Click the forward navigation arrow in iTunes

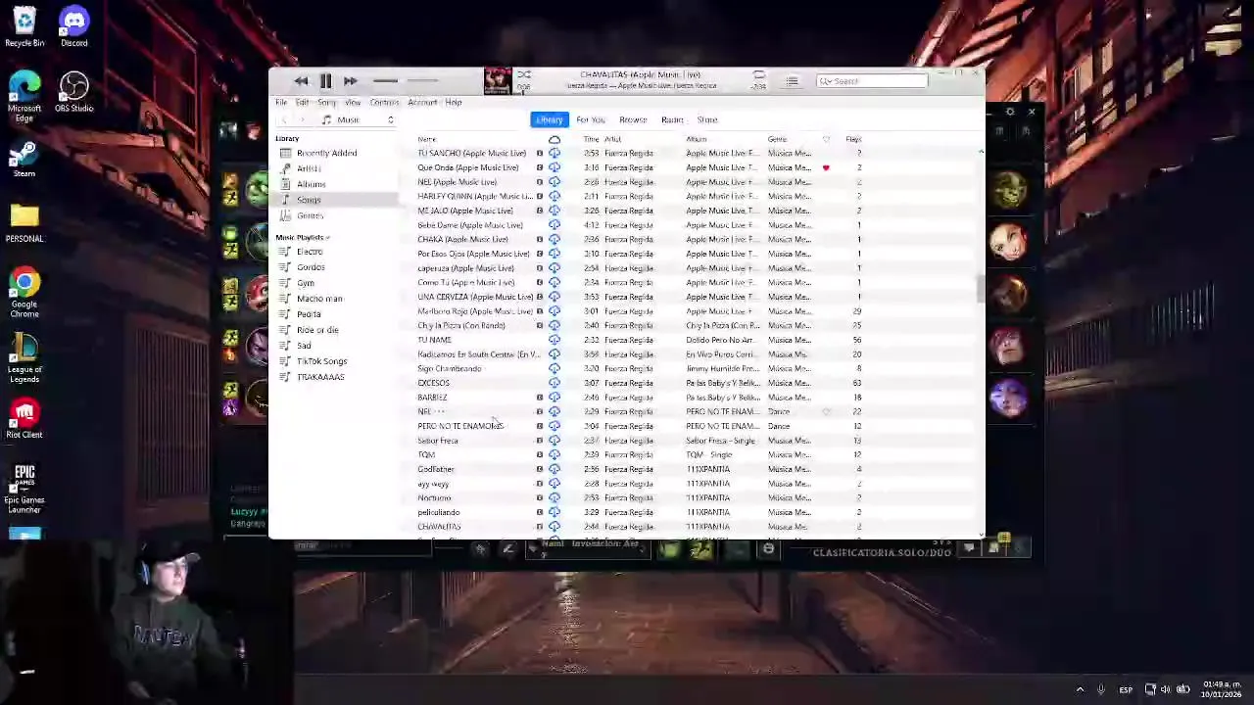pyautogui.click(x=302, y=119)
